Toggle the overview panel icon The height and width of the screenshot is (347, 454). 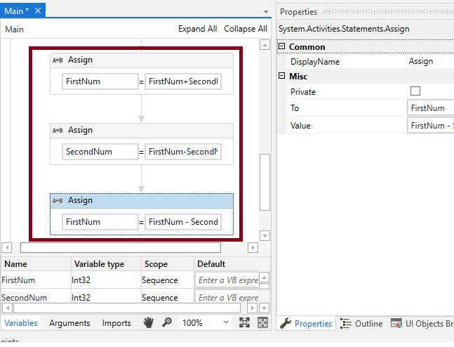pyautogui.click(x=262, y=322)
